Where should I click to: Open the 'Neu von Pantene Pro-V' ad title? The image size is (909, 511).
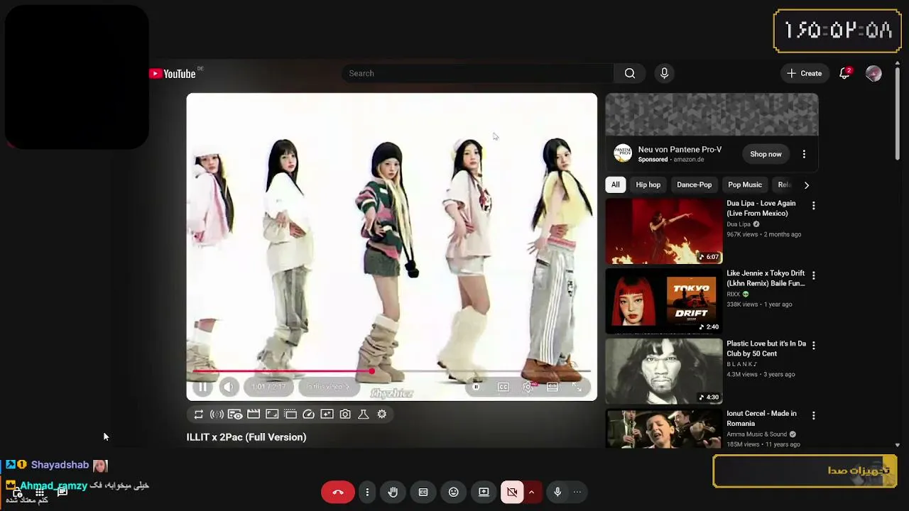680,150
